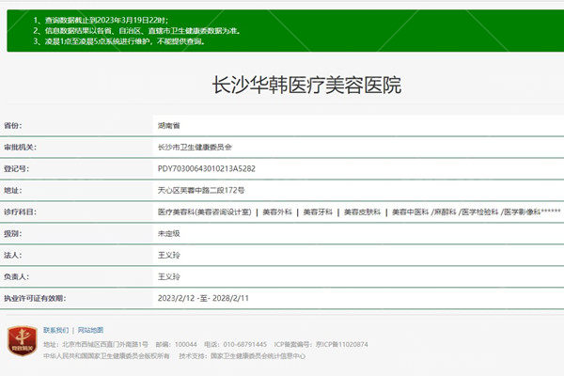This screenshot has height=376, width=564.
Task: Click 技术支持 国家卫生健康委员会统计信息中心 text
Action: click(243, 356)
